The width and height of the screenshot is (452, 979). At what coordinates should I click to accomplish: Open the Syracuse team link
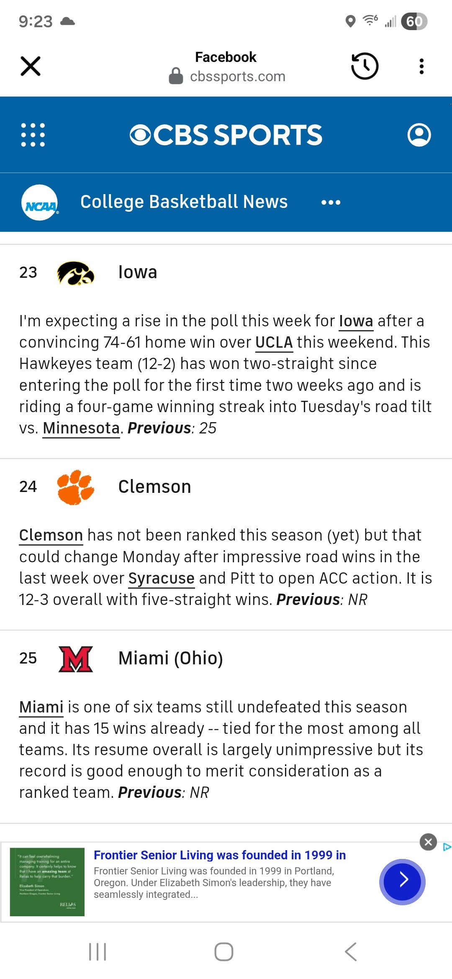click(x=161, y=579)
